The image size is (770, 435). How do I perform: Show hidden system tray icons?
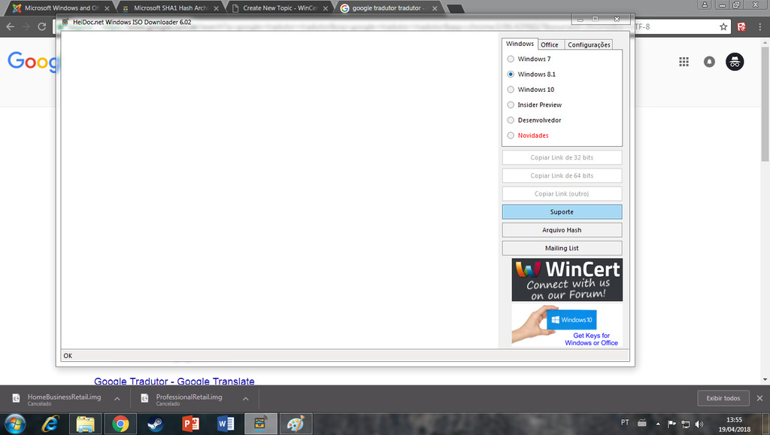[x=660, y=423]
